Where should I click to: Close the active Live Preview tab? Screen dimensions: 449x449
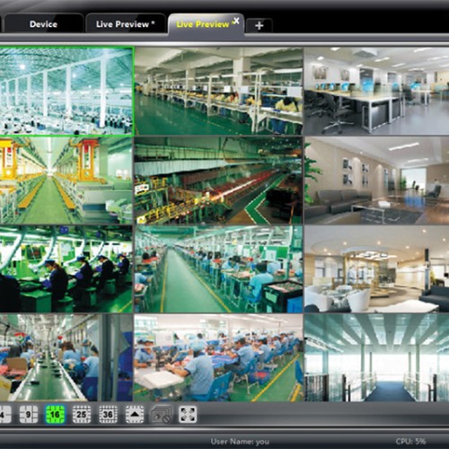point(236,21)
